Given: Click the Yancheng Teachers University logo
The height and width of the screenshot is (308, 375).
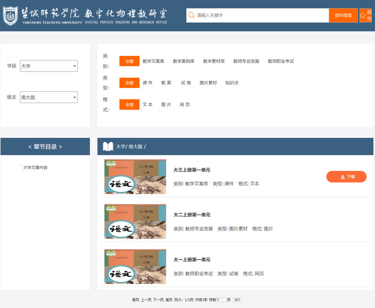Looking at the screenshot, I should [x=10, y=16].
